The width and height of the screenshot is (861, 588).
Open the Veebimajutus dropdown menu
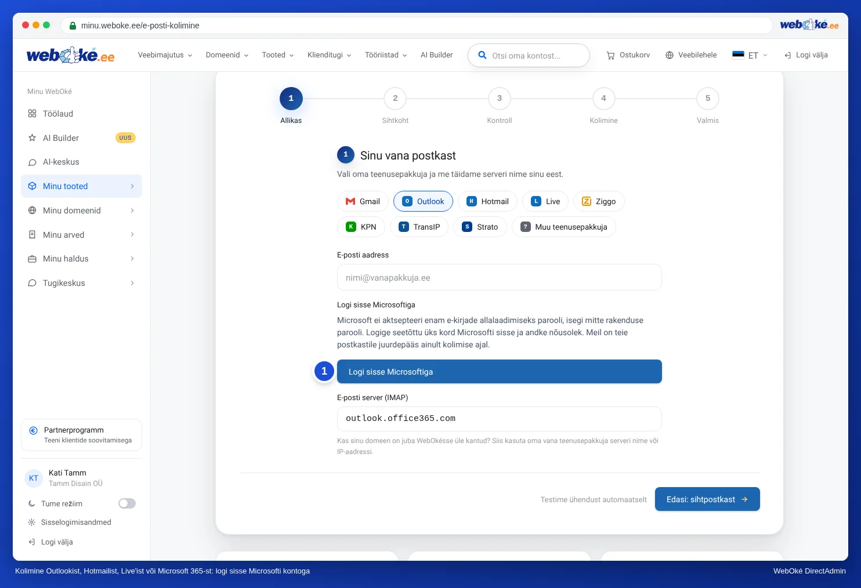pos(165,55)
